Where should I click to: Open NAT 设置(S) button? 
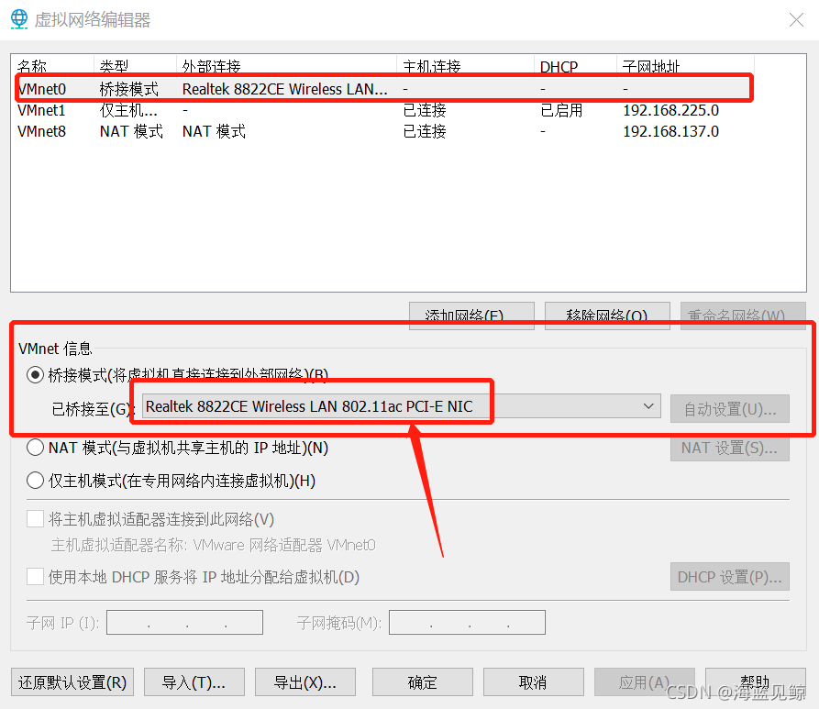click(730, 448)
